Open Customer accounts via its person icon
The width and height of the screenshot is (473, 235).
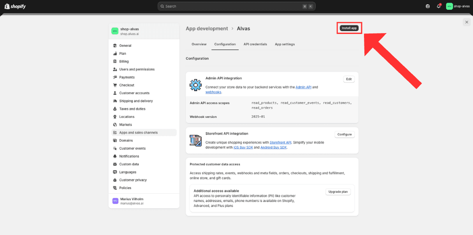[115, 93]
